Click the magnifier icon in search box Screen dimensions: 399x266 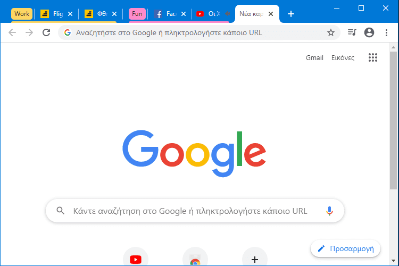click(x=61, y=211)
